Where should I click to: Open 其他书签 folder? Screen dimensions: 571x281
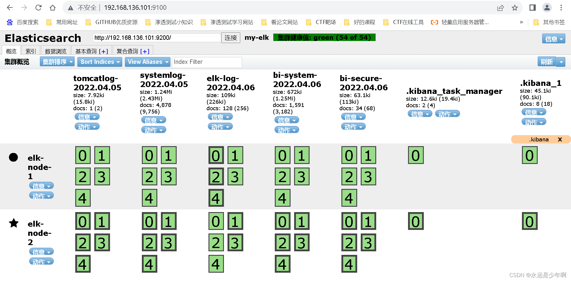tap(549, 22)
